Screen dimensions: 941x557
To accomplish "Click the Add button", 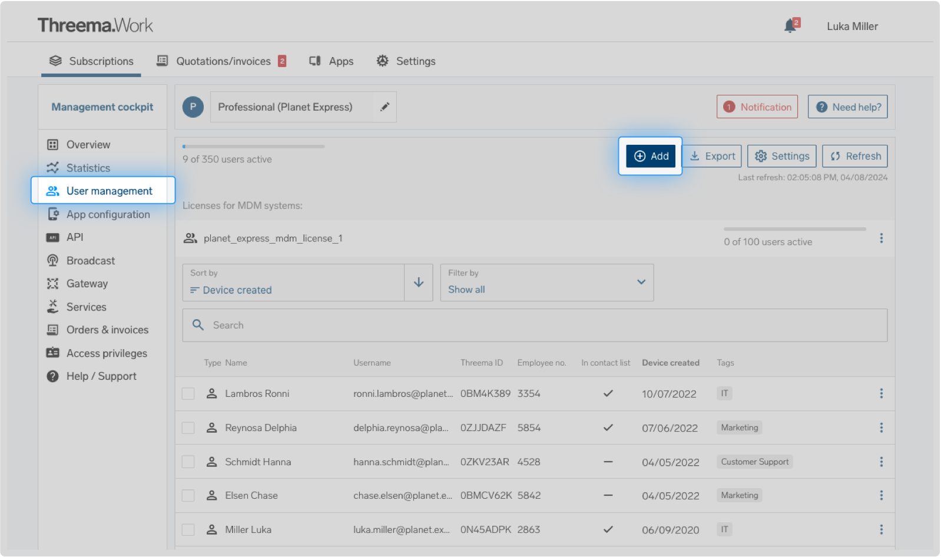I will click(x=651, y=156).
